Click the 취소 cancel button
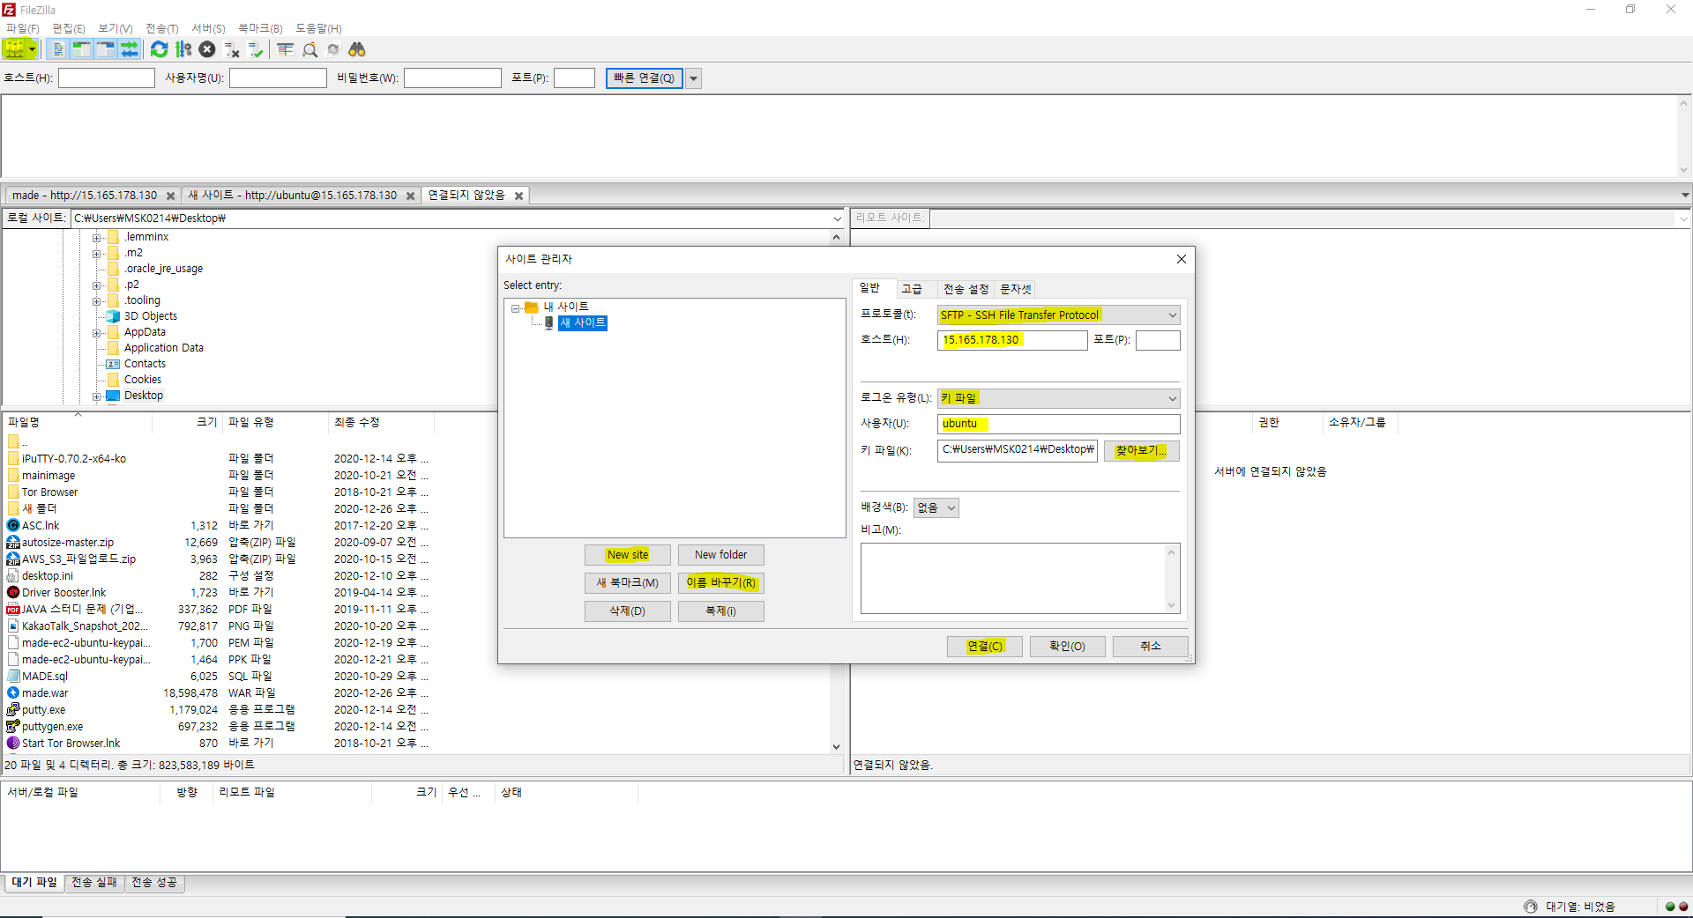1693x918 pixels. [x=1151, y=647]
